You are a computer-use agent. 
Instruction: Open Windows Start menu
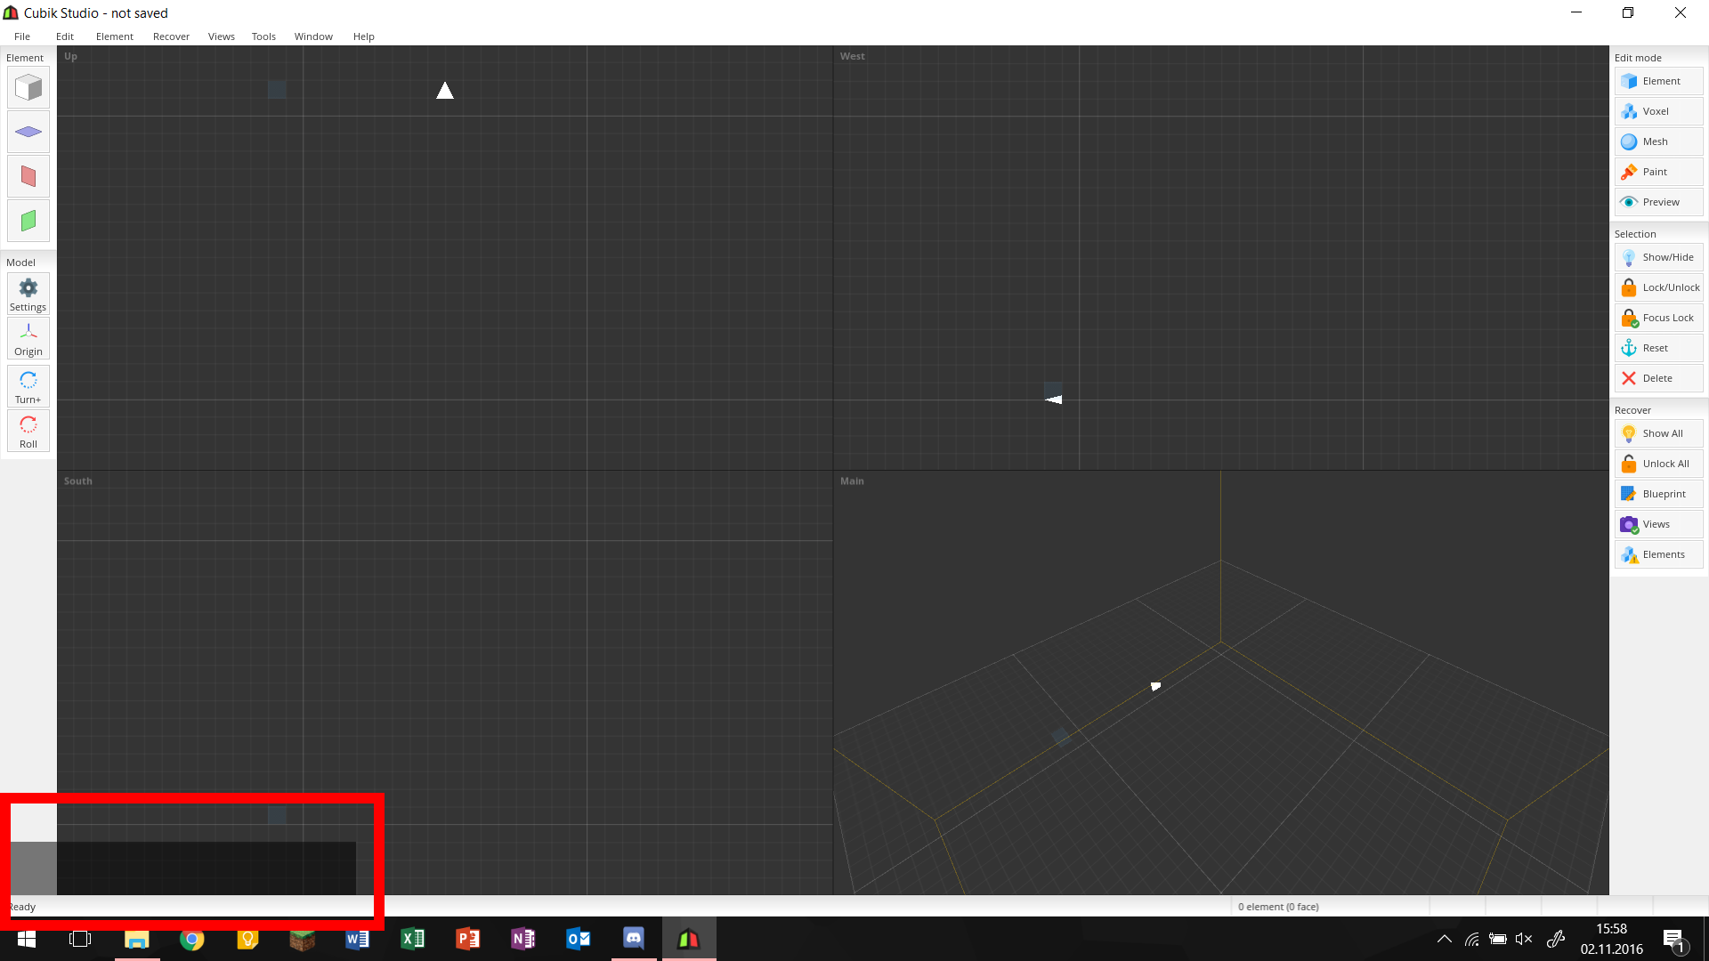click(27, 939)
